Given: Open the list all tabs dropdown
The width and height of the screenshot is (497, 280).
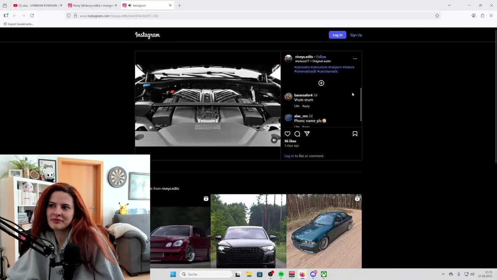Looking at the screenshot, I should coord(449,5).
